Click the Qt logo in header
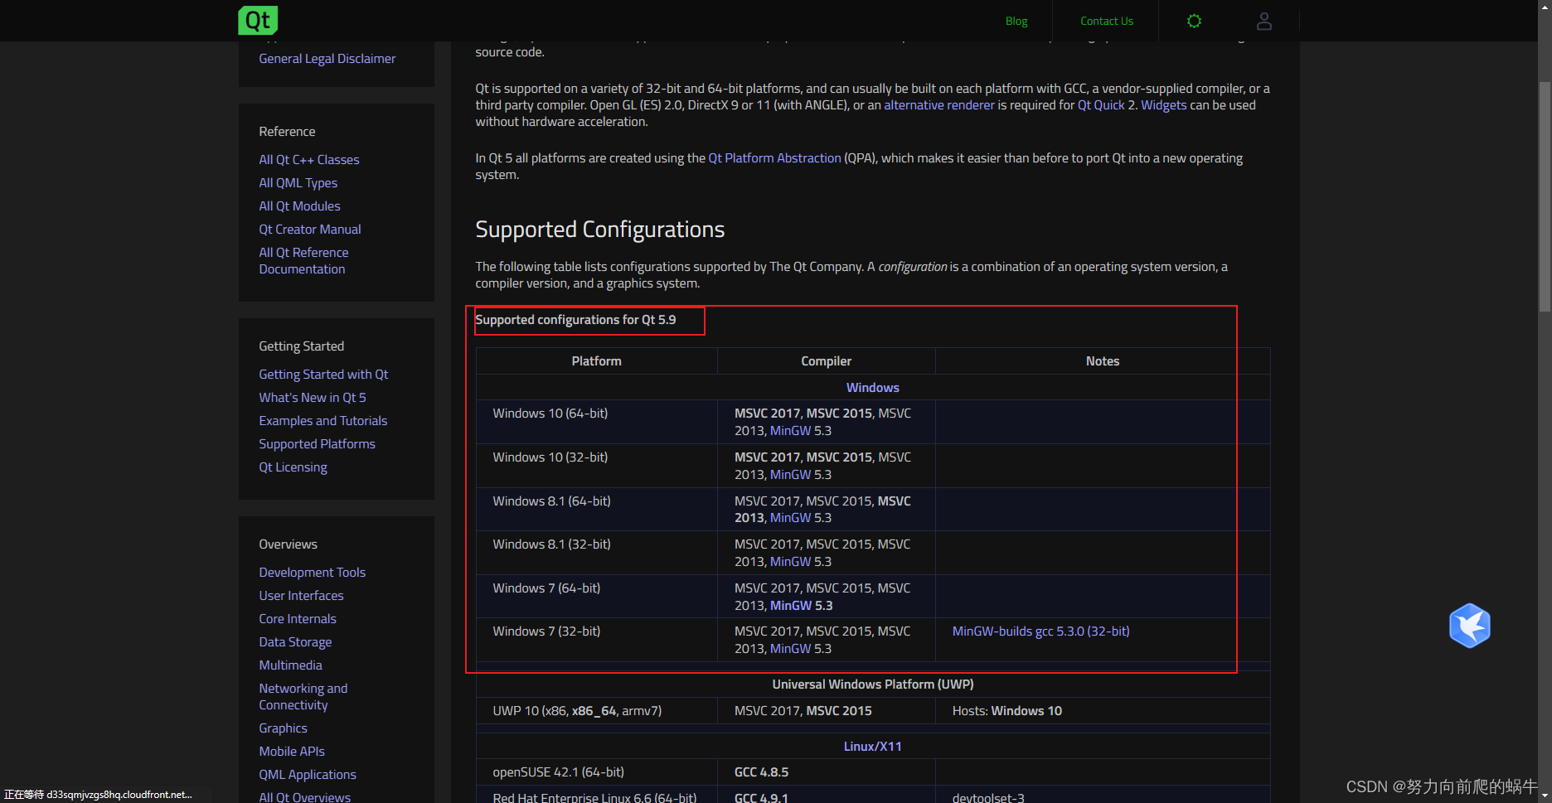Image resolution: width=1552 pixels, height=803 pixels. [x=258, y=20]
